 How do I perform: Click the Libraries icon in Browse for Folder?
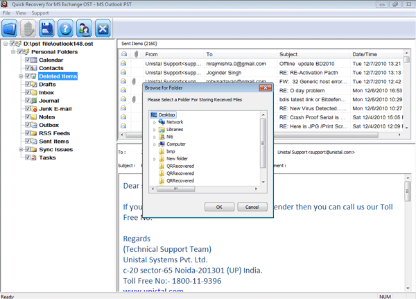(162, 129)
